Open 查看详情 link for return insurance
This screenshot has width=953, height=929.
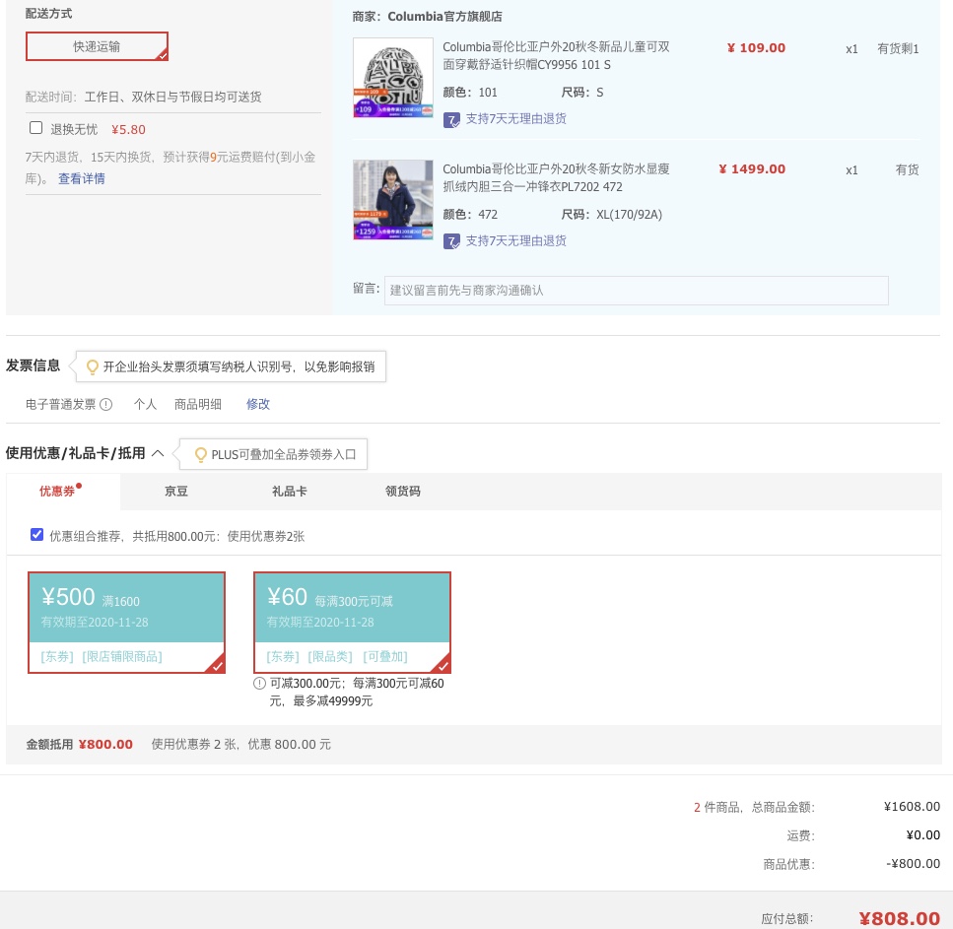pyautogui.click(x=82, y=178)
